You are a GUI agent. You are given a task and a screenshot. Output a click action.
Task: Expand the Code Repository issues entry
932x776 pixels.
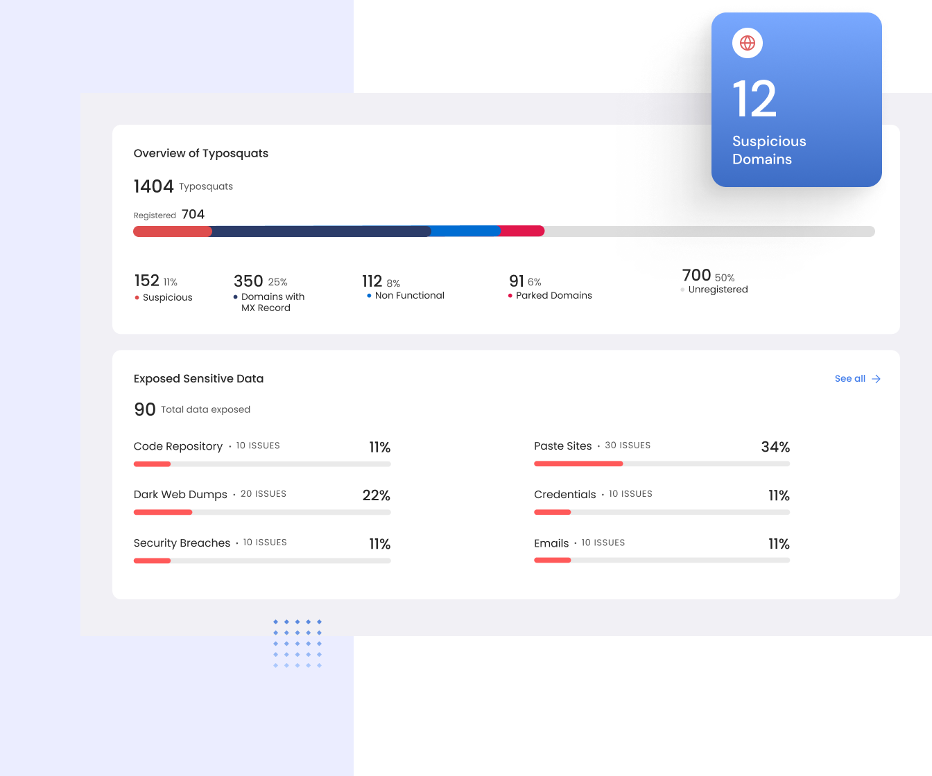[x=178, y=446]
